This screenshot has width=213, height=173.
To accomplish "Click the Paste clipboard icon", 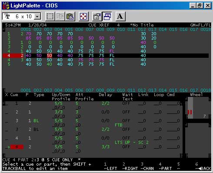I will (70, 17).
